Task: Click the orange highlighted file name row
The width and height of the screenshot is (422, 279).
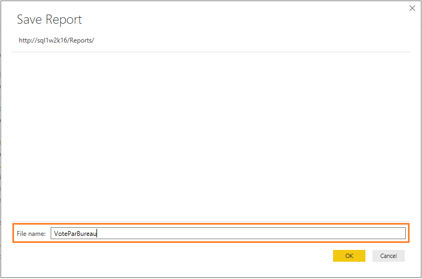Action: pos(211,233)
